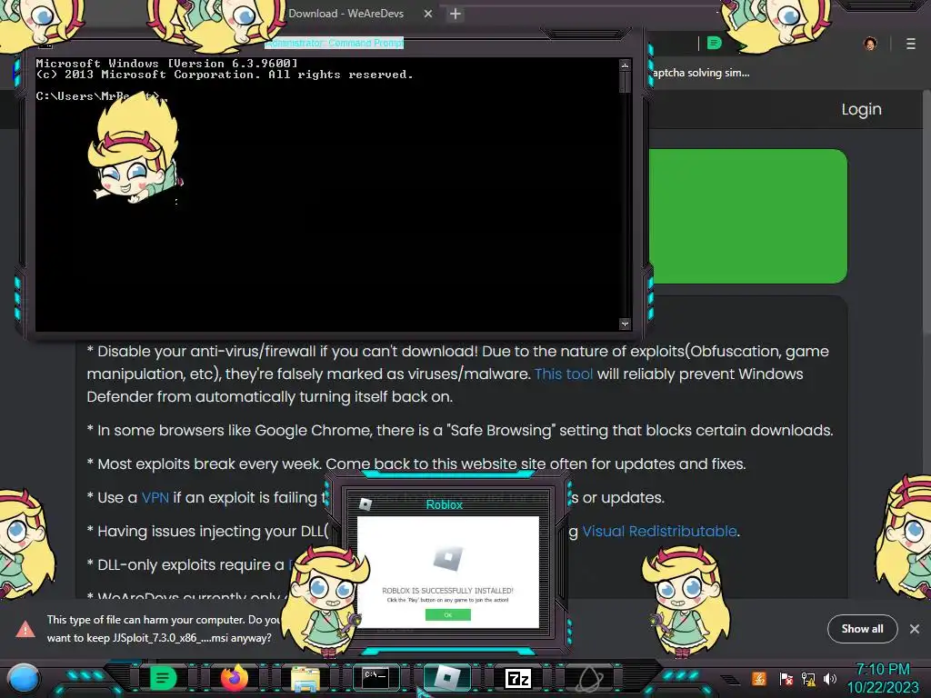The width and height of the screenshot is (931, 698).
Task: Open the green chat app on taskbar
Action: (163, 678)
